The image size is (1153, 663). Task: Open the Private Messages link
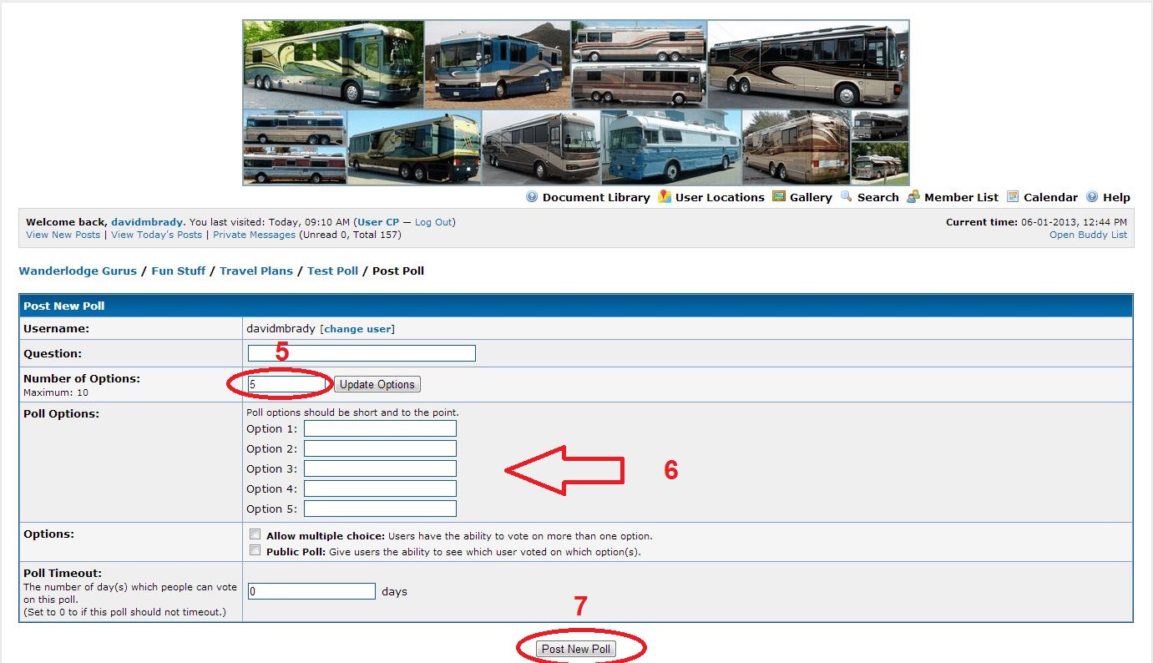click(x=254, y=235)
